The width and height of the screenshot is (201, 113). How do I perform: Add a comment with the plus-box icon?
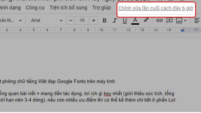point(169,20)
